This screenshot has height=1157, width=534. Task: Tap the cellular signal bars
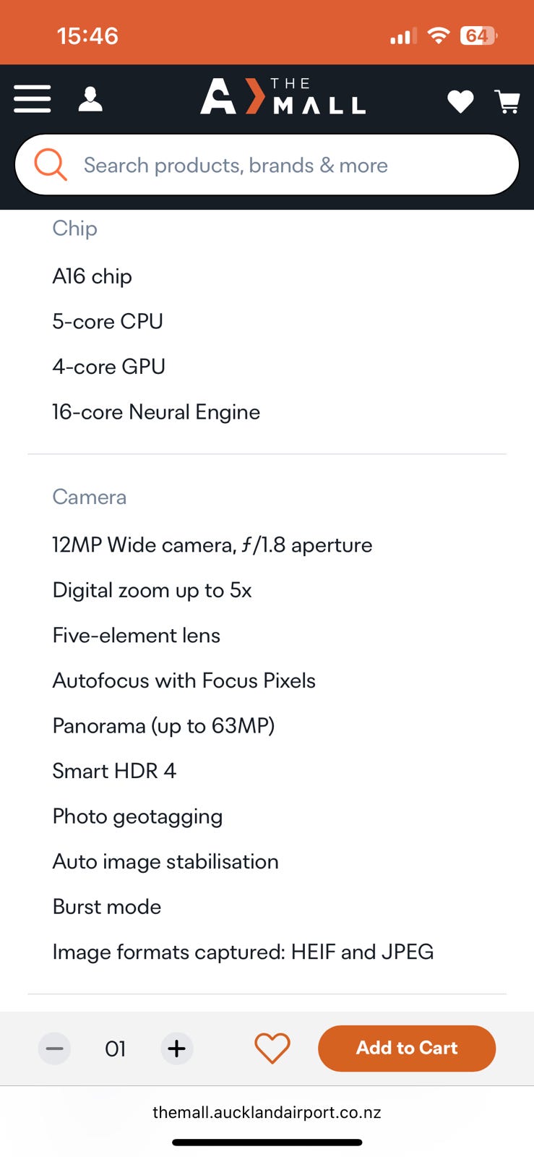pyautogui.click(x=402, y=36)
